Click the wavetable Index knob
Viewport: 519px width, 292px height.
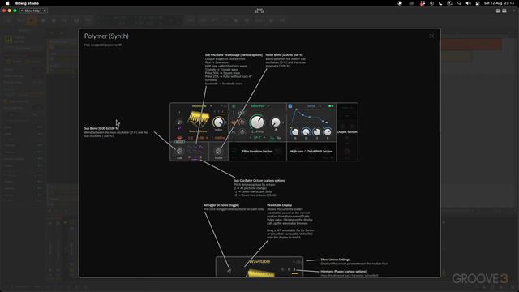[x=218, y=122]
